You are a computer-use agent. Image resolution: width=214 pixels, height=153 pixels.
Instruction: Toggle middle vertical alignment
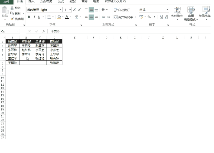coord(91,10)
